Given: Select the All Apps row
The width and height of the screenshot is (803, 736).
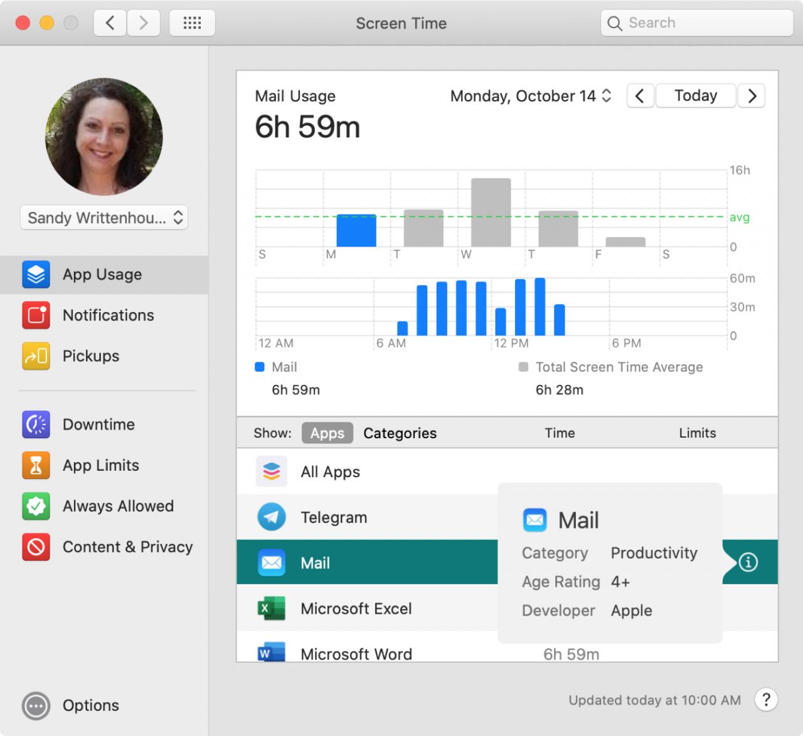Looking at the screenshot, I should coord(507,471).
